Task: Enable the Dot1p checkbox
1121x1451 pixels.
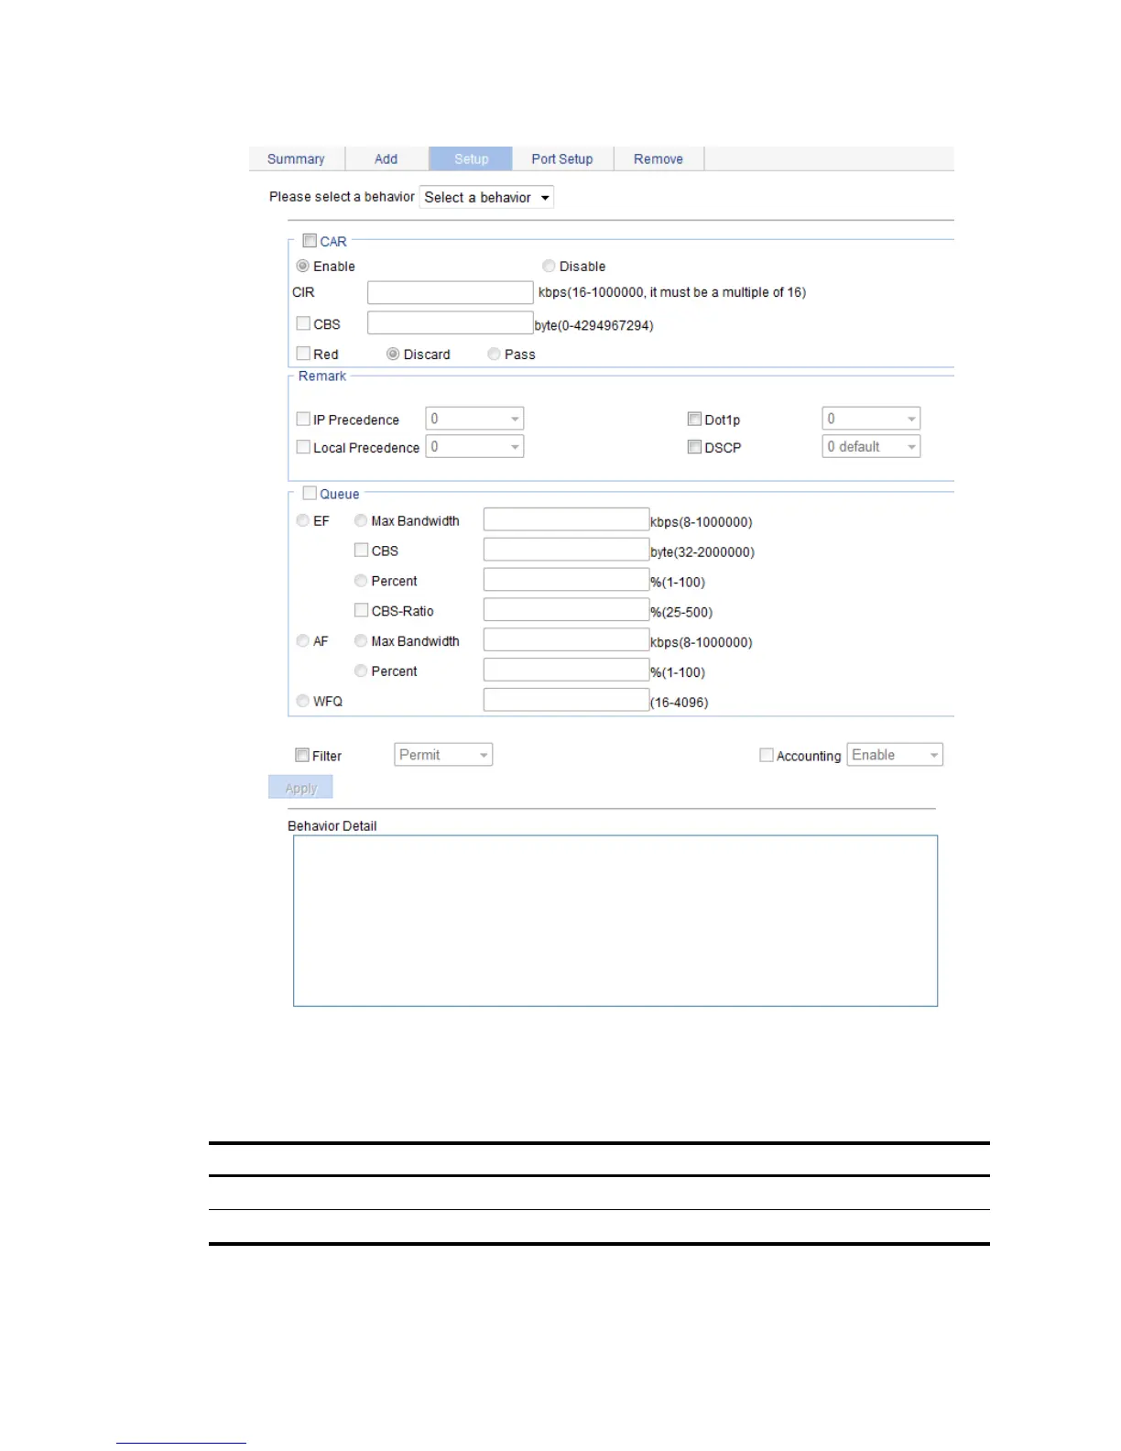Action: tap(694, 419)
